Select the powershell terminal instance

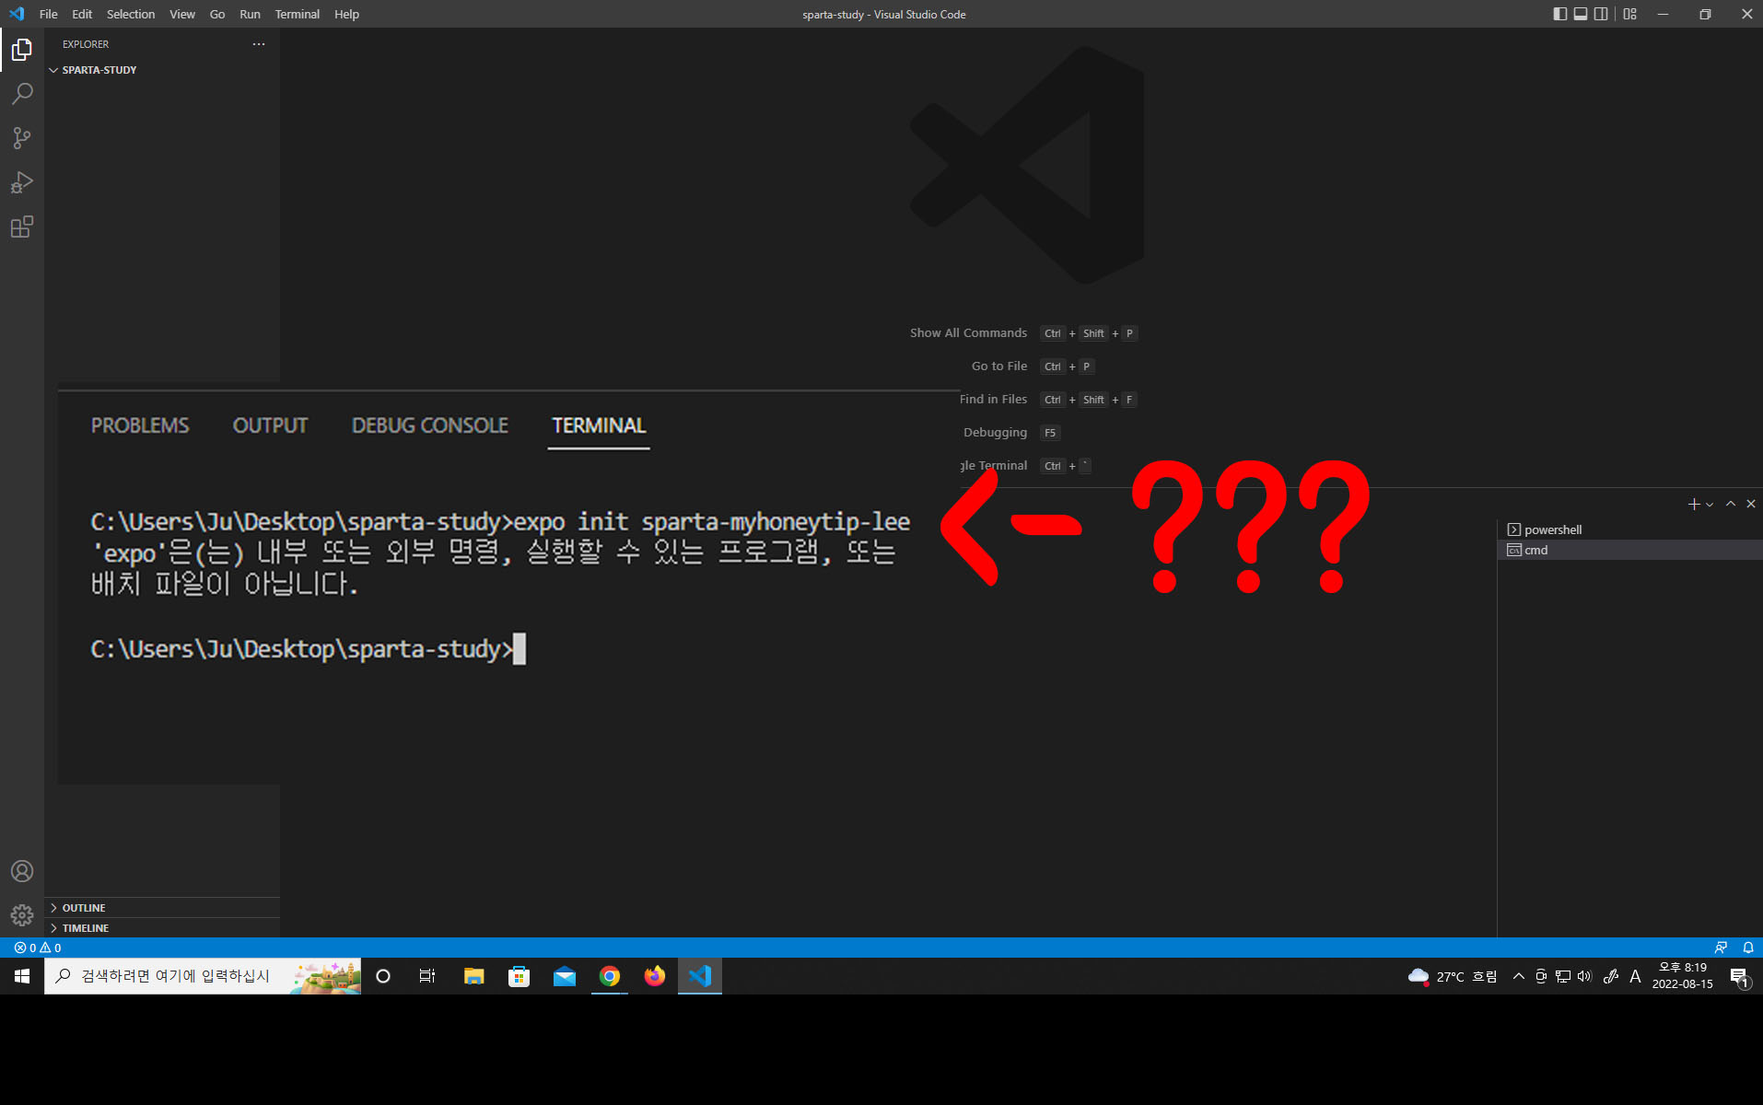click(x=1630, y=529)
